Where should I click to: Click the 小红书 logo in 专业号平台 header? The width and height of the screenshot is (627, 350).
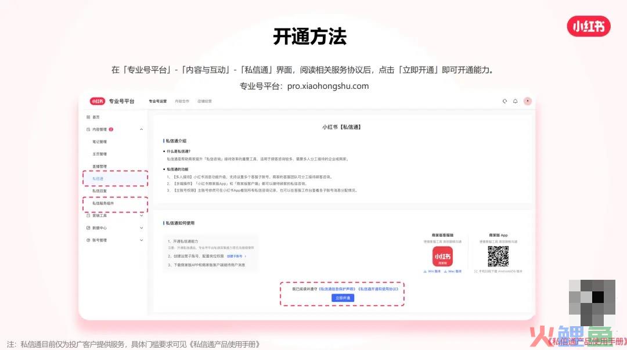tap(97, 101)
